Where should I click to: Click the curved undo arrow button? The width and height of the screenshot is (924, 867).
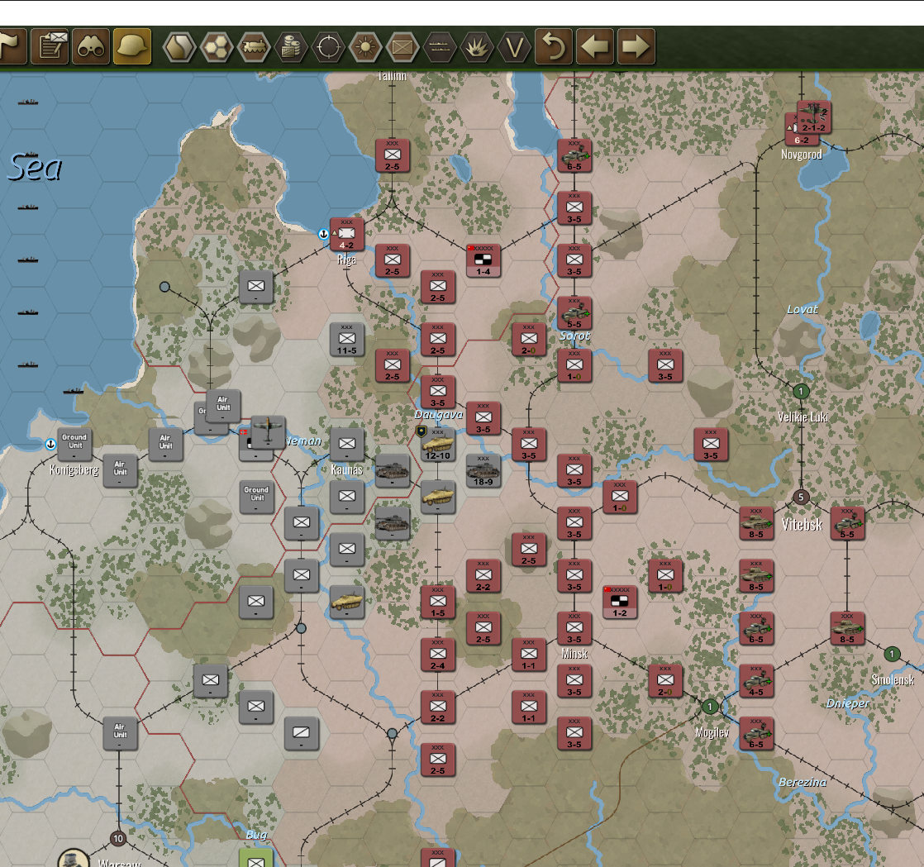coord(554,46)
